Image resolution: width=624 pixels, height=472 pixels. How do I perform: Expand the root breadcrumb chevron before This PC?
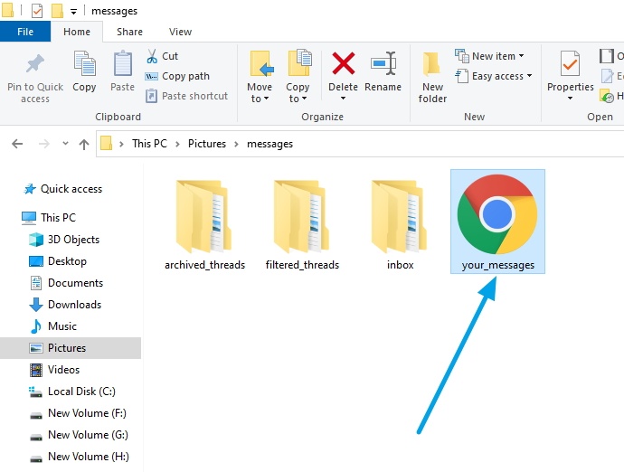(x=121, y=144)
